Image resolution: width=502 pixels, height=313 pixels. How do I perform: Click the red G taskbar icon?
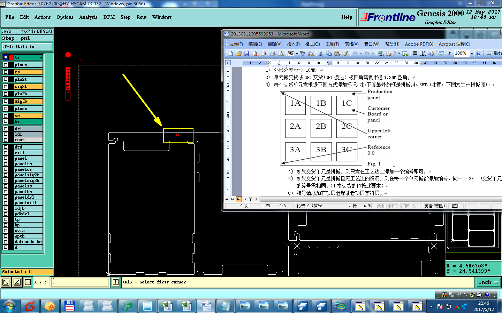point(30,306)
